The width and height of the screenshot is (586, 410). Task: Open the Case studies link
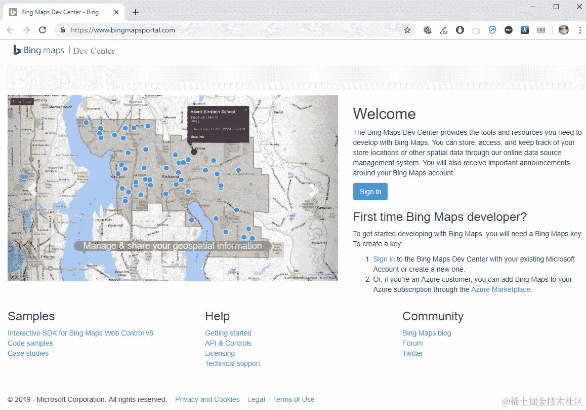point(28,353)
